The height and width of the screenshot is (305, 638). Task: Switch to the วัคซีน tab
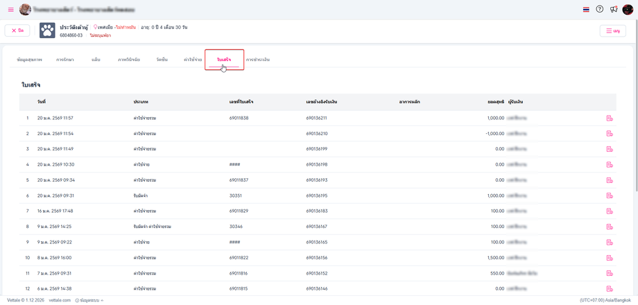pos(162,60)
